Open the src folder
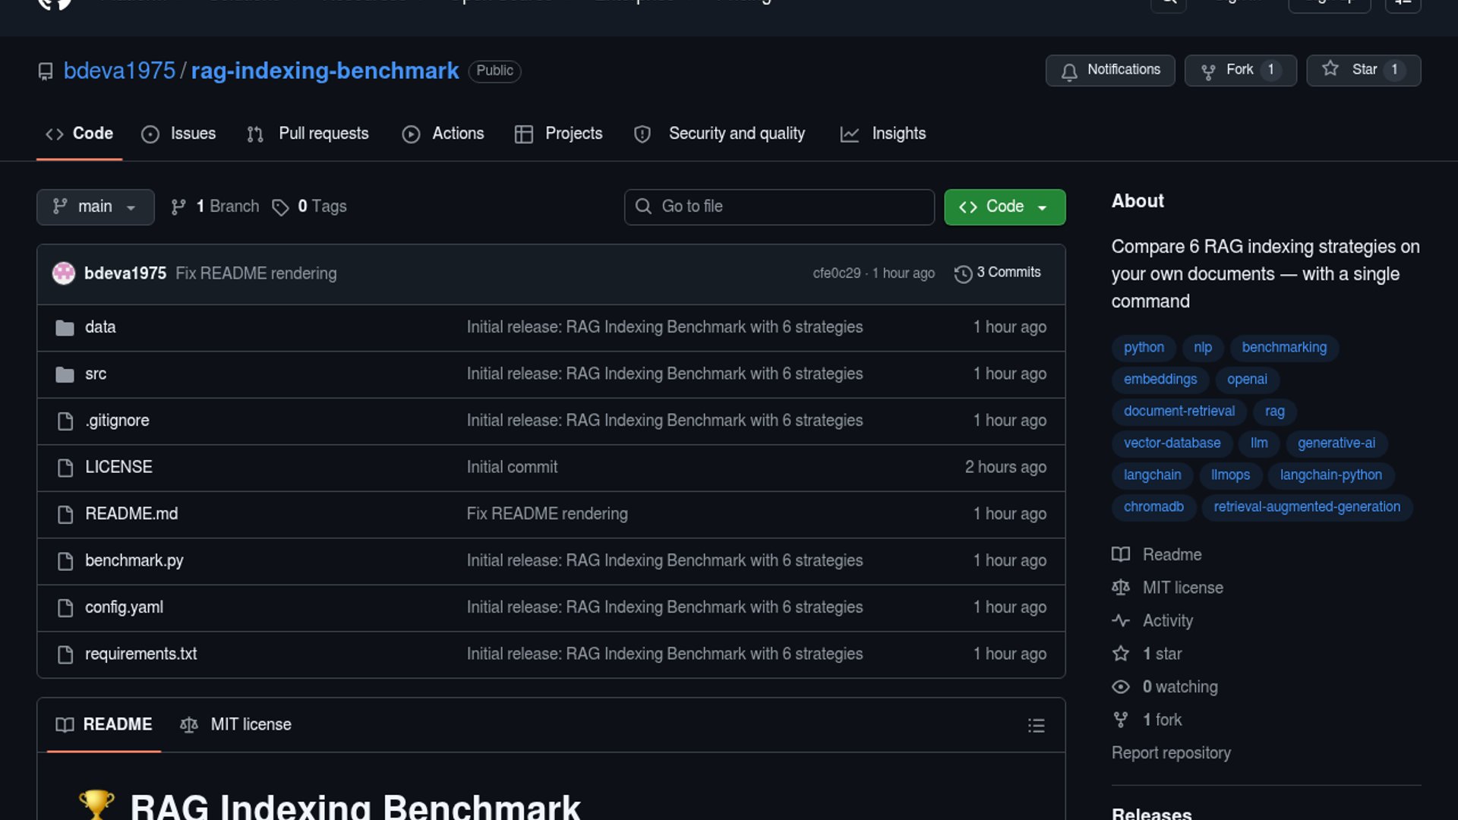This screenshot has height=820, width=1458. [96, 374]
